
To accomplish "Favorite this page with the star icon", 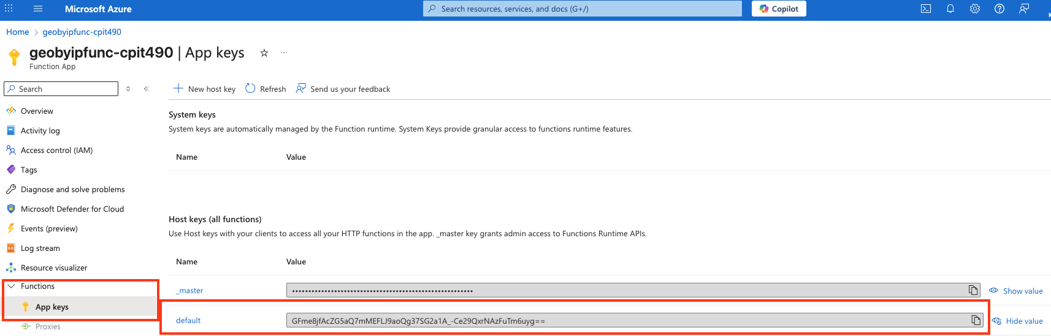I will coord(264,53).
